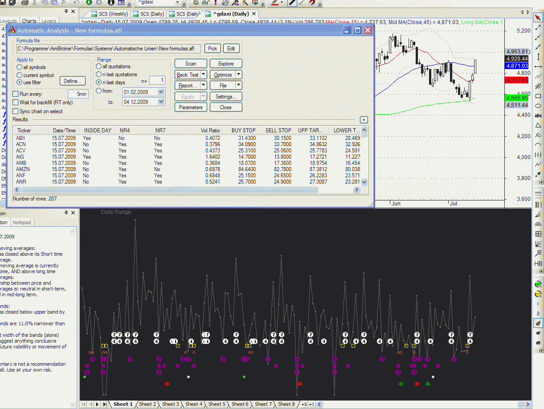
Task: Click the red line color pencil icon
Action: (x=274, y=3)
